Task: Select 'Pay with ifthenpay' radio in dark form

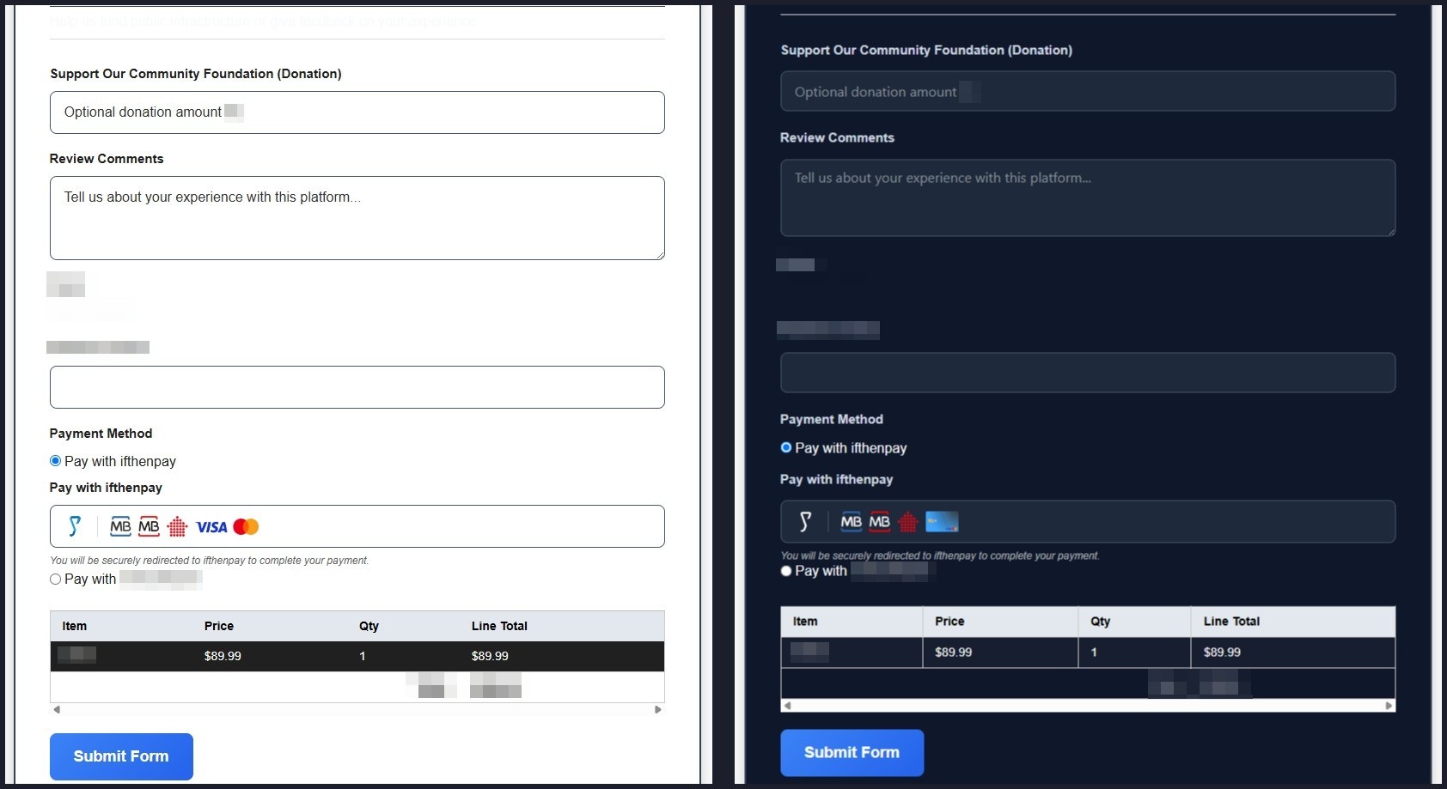Action: [x=786, y=447]
